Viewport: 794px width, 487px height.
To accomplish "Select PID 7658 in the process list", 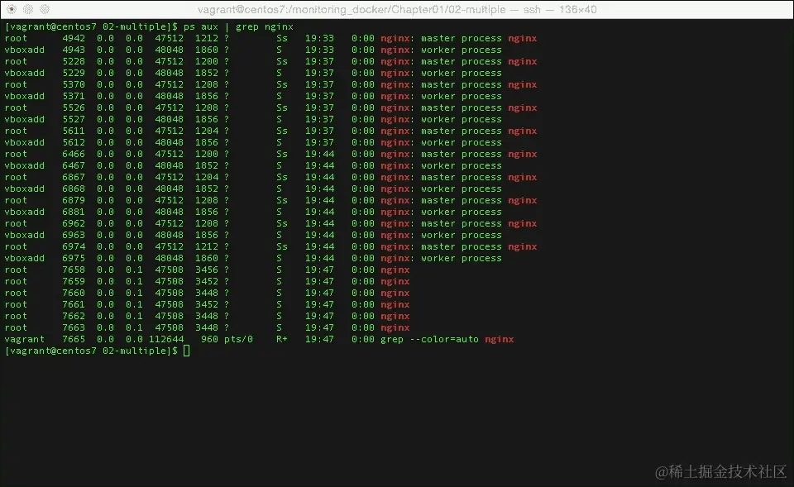I will [74, 270].
